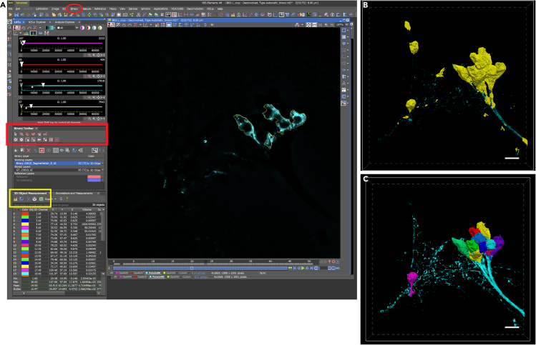Switch to the Annotations and Measurements tab
536x345 pixels.
coord(74,193)
